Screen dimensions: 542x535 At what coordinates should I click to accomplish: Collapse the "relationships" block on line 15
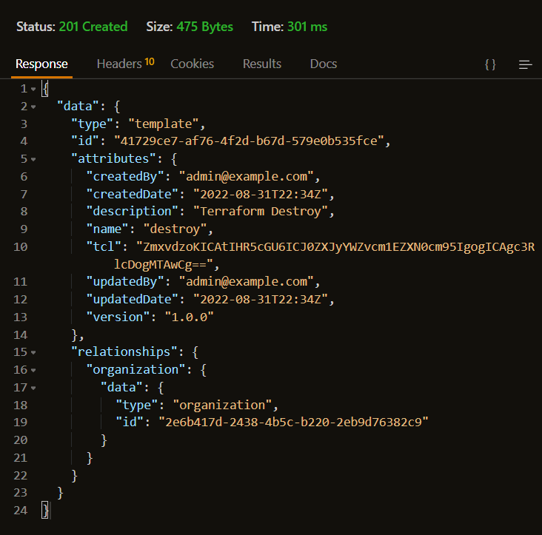click(33, 353)
